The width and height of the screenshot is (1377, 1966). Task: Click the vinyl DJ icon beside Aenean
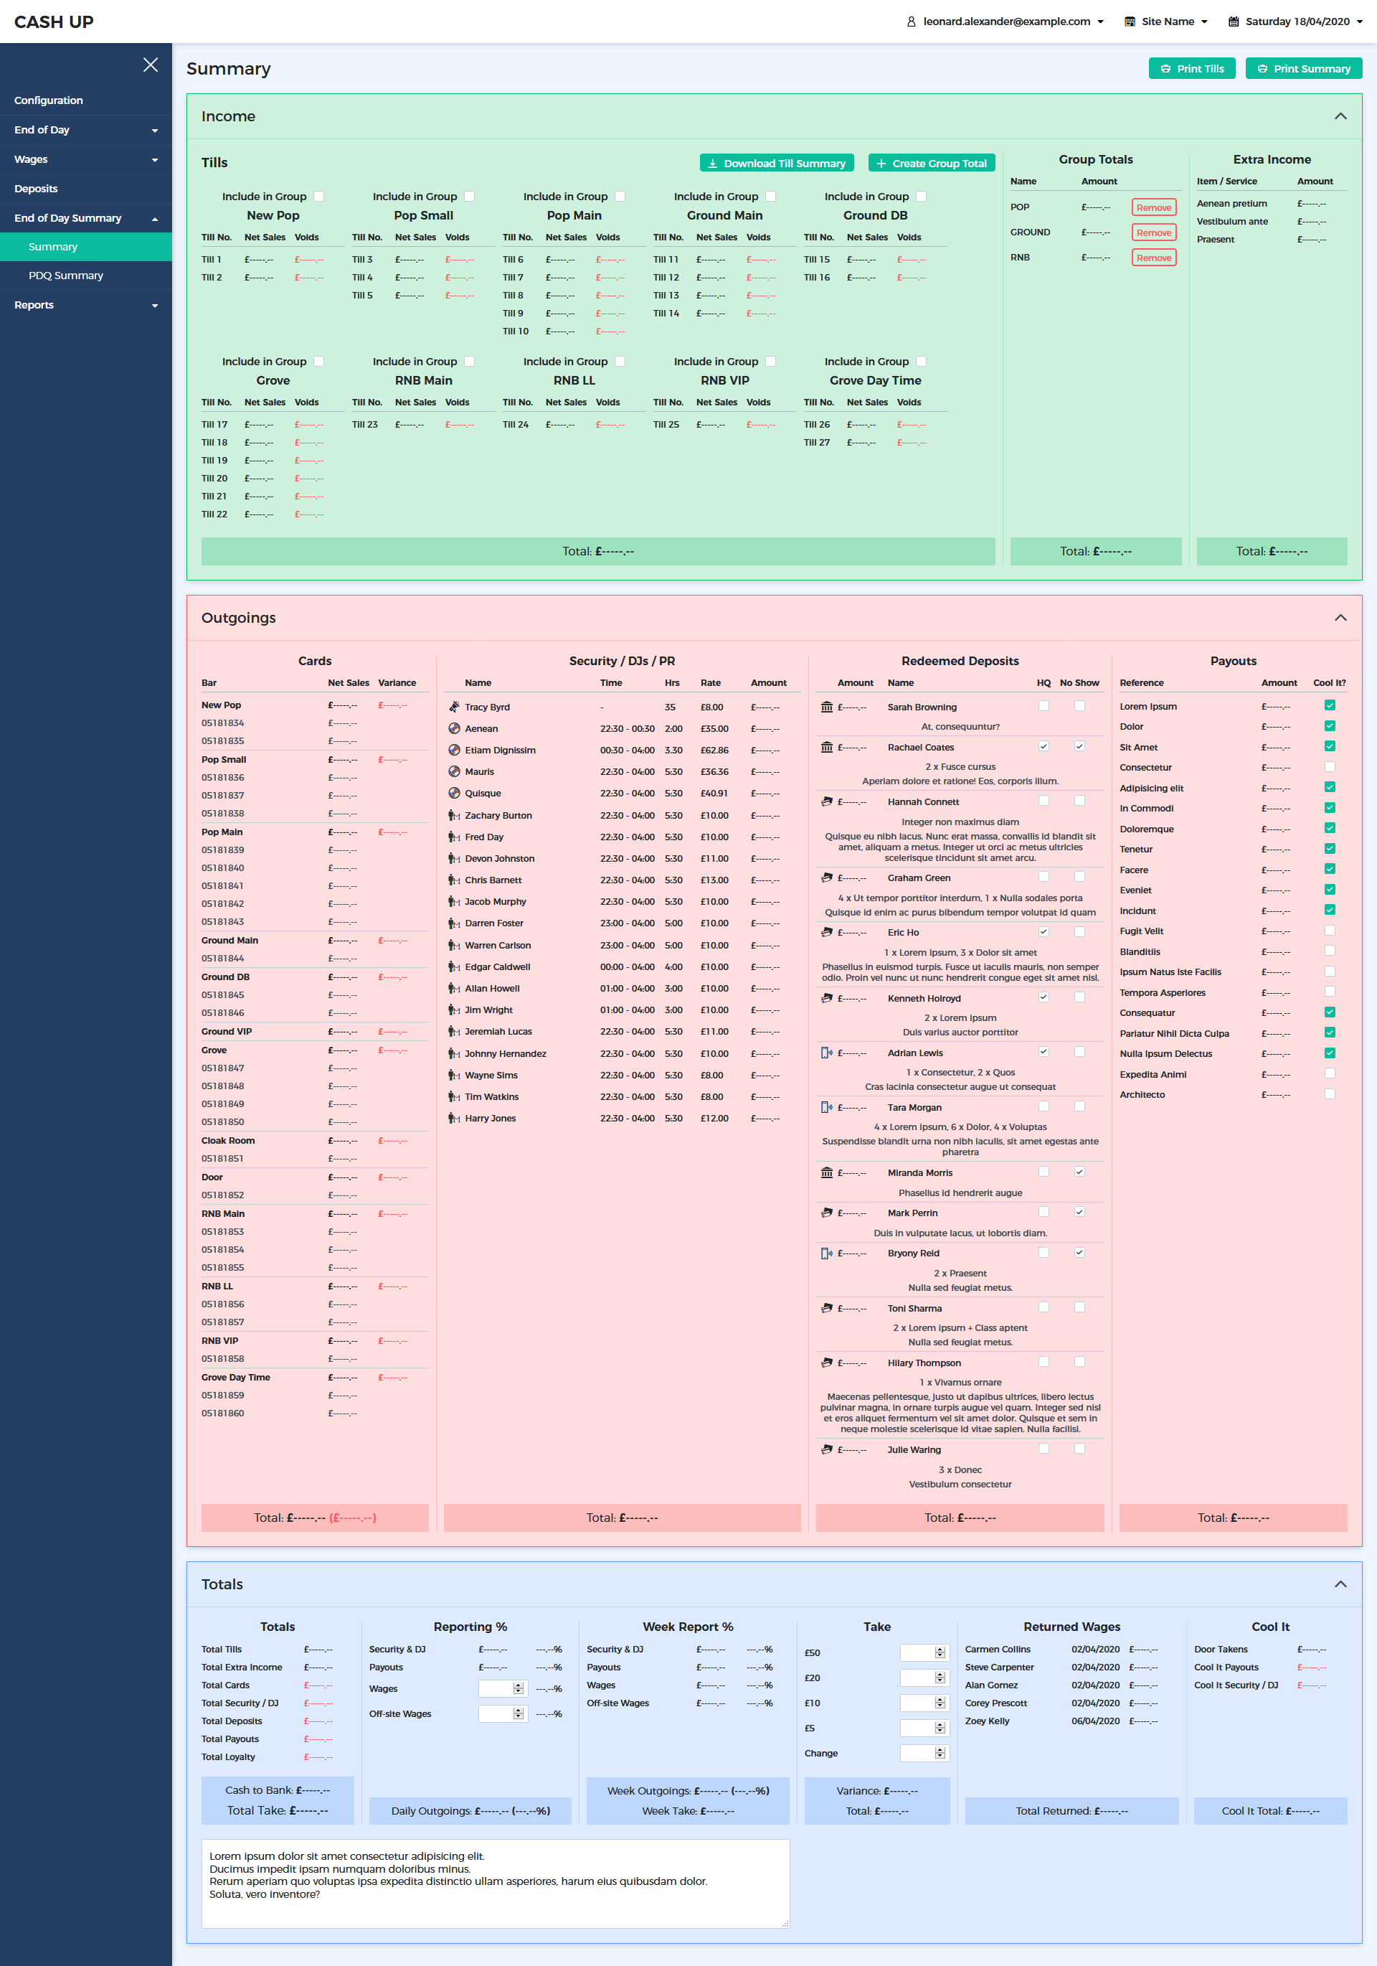pyautogui.click(x=453, y=729)
